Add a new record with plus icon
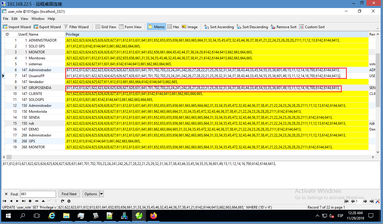The width and height of the screenshot is (383, 224). pos(30,201)
